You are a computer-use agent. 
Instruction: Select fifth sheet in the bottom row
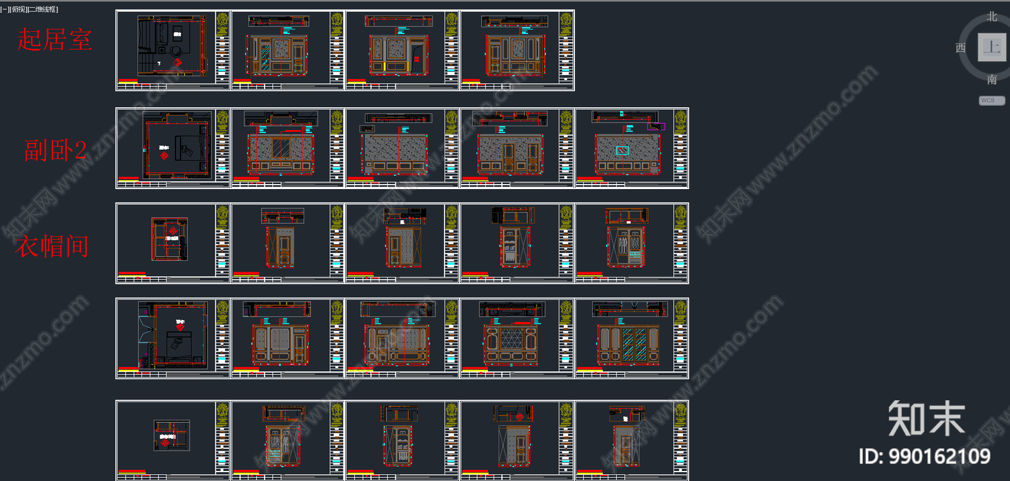[632, 441]
